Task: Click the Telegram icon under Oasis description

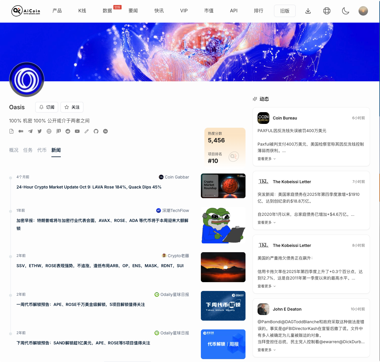Action: pyautogui.click(x=30, y=131)
